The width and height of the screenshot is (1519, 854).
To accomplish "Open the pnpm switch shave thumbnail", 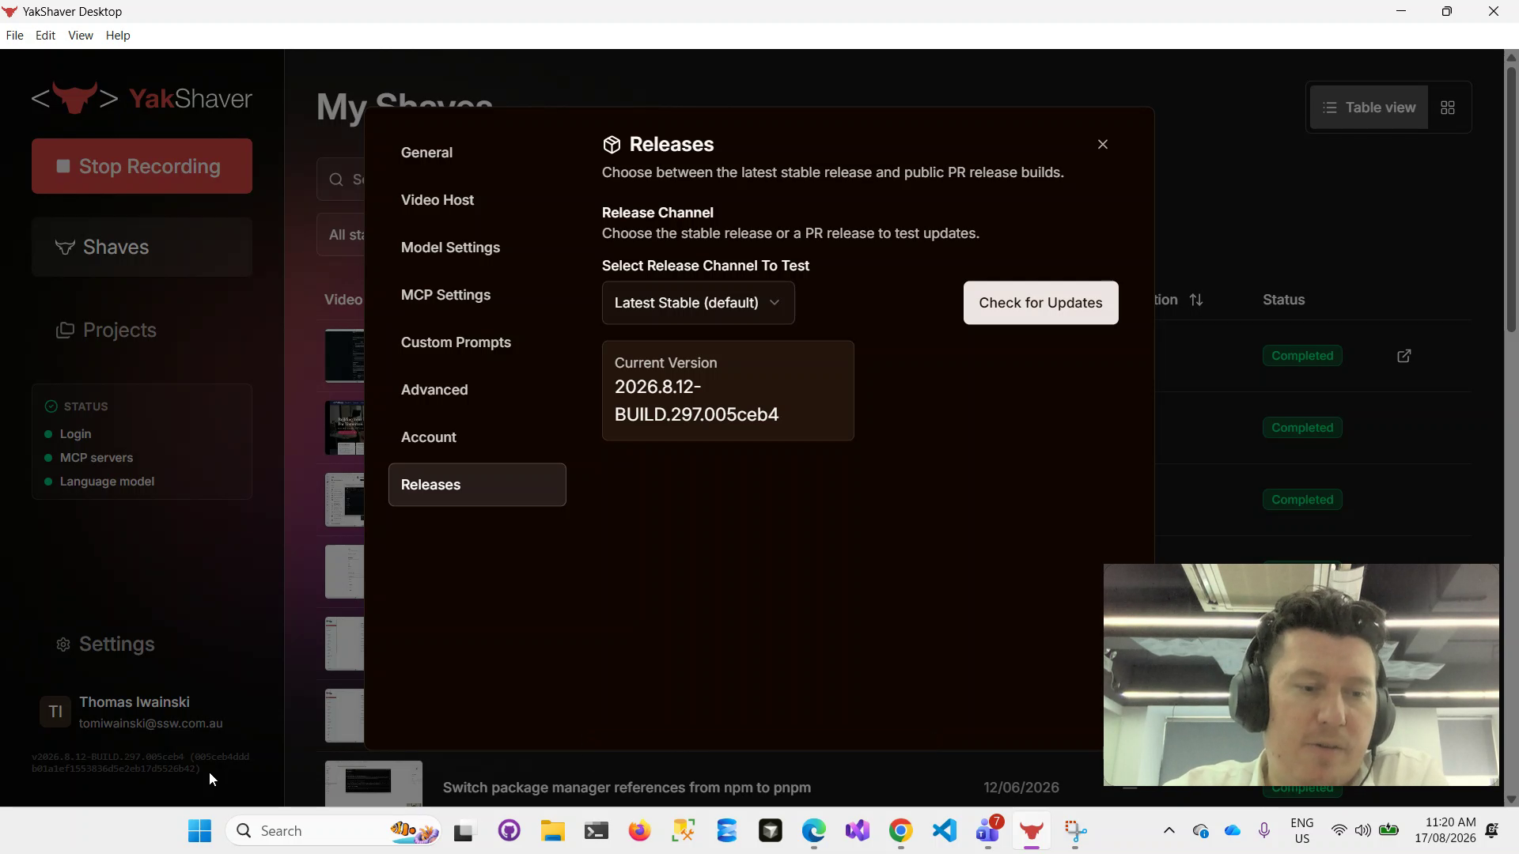I will click(x=373, y=784).
